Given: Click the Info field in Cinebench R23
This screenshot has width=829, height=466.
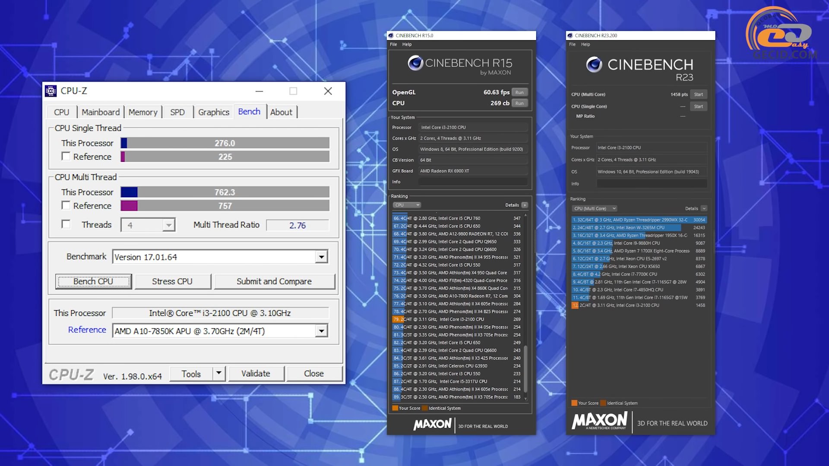Looking at the screenshot, I should 652,184.
